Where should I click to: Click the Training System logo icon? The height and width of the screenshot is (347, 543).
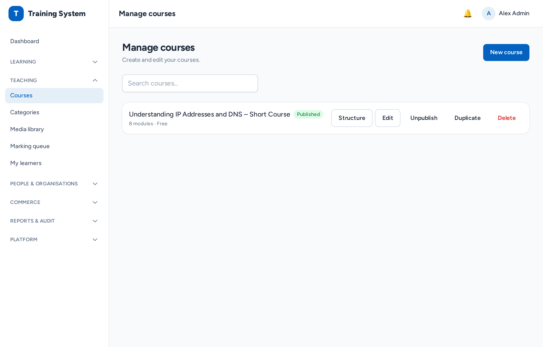coord(16,14)
